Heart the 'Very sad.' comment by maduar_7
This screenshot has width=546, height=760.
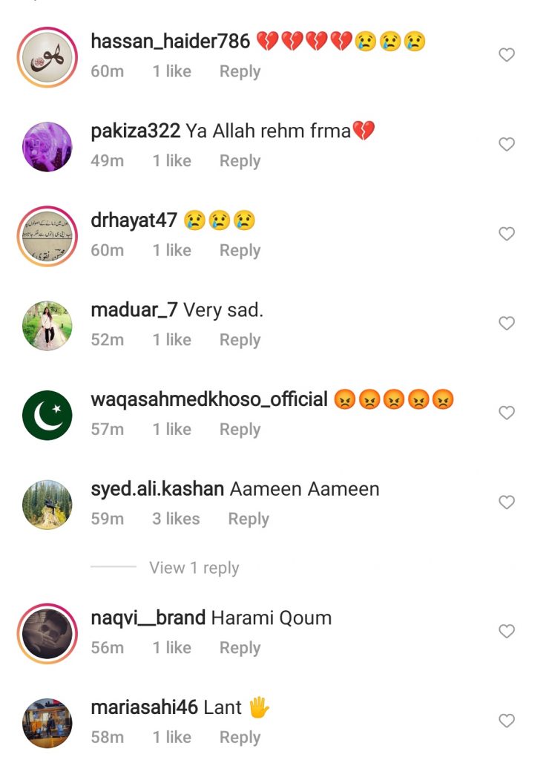click(506, 324)
